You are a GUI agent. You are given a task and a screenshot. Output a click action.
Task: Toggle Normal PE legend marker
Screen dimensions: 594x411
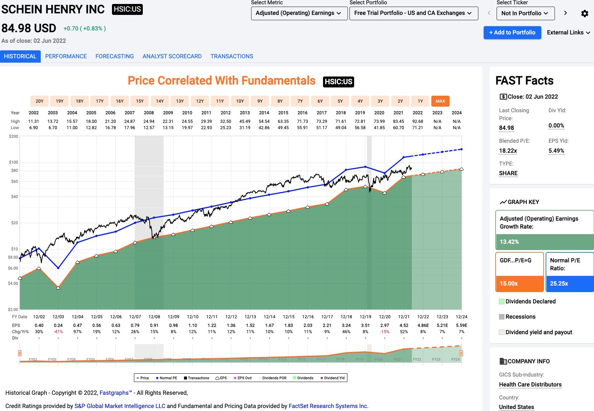click(157, 378)
